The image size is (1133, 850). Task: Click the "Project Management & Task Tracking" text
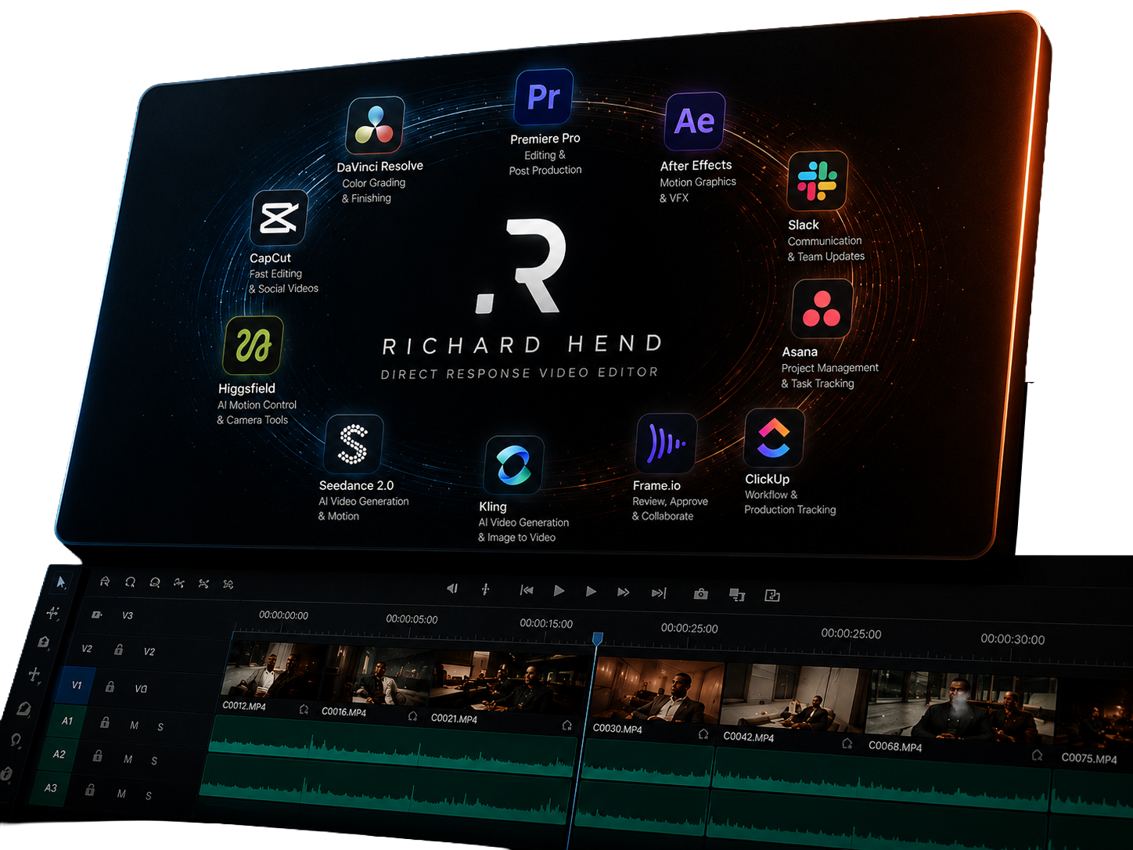click(829, 376)
